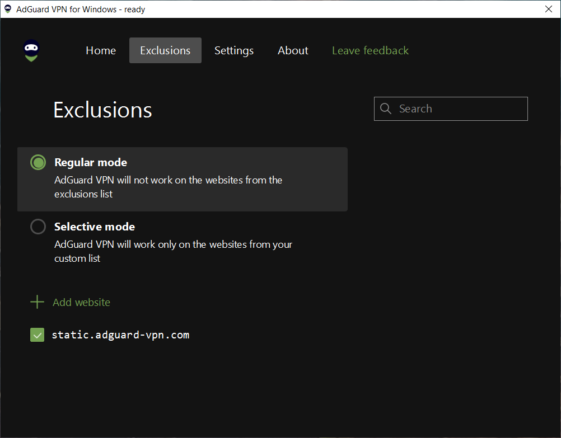Viewport: 561px width, 438px height.
Task: Select the Regular mode radio button
Action: click(38, 163)
